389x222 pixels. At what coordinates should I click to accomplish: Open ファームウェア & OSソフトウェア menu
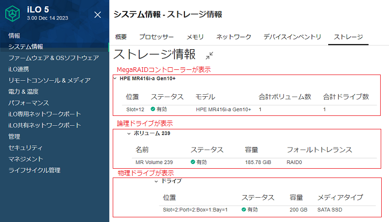(53, 58)
